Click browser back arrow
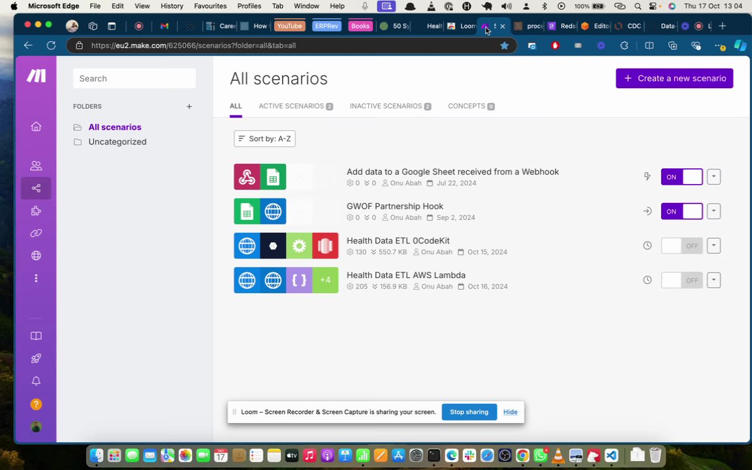The height and width of the screenshot is (470, 752). [x=28, y=46]
